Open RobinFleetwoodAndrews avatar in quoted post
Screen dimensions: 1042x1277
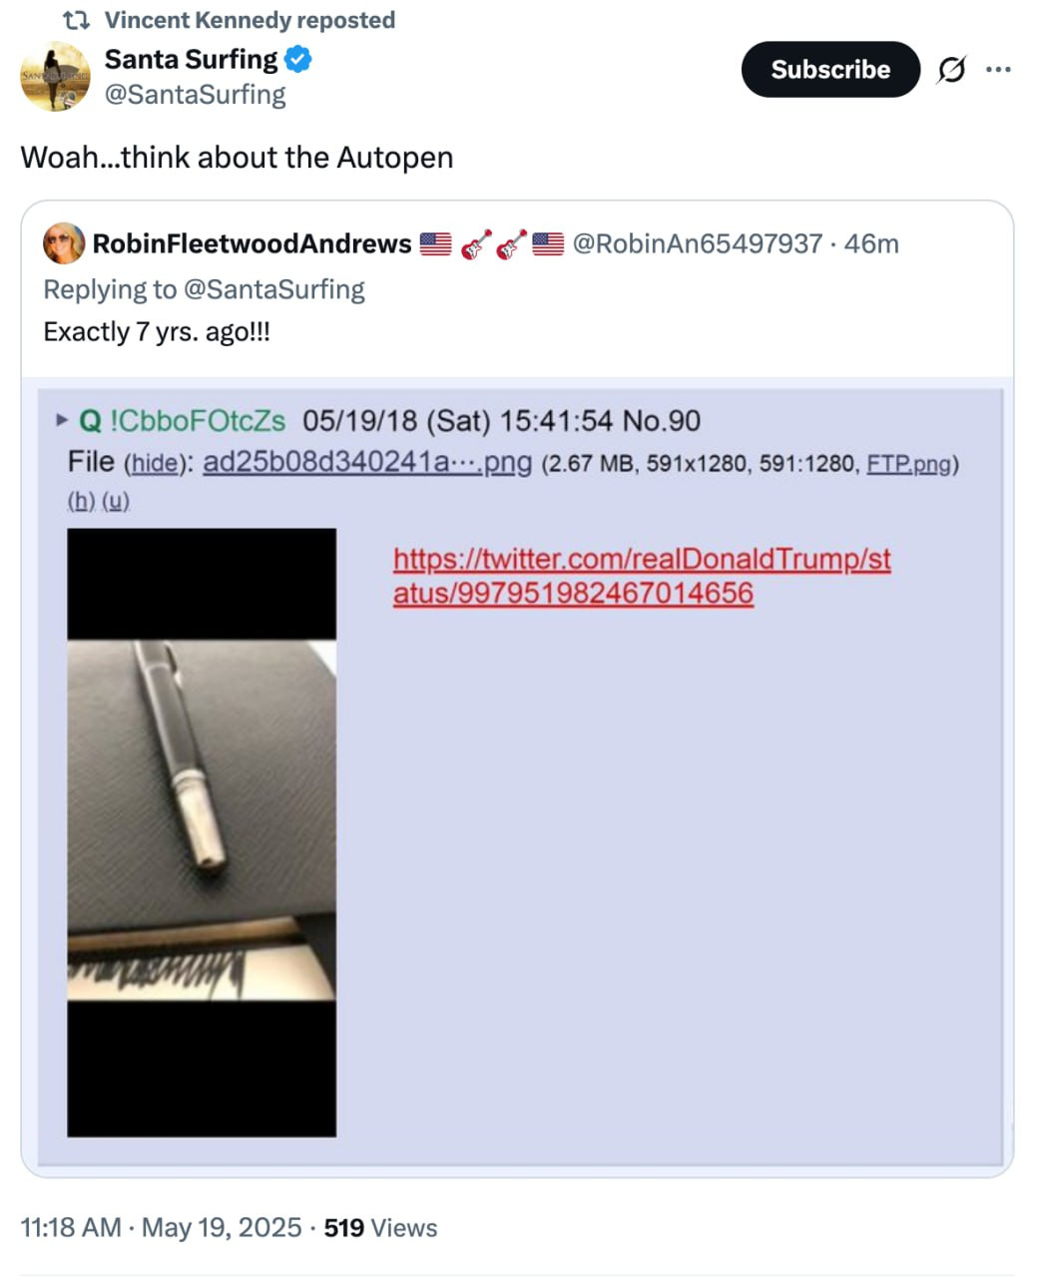[64, 243]
